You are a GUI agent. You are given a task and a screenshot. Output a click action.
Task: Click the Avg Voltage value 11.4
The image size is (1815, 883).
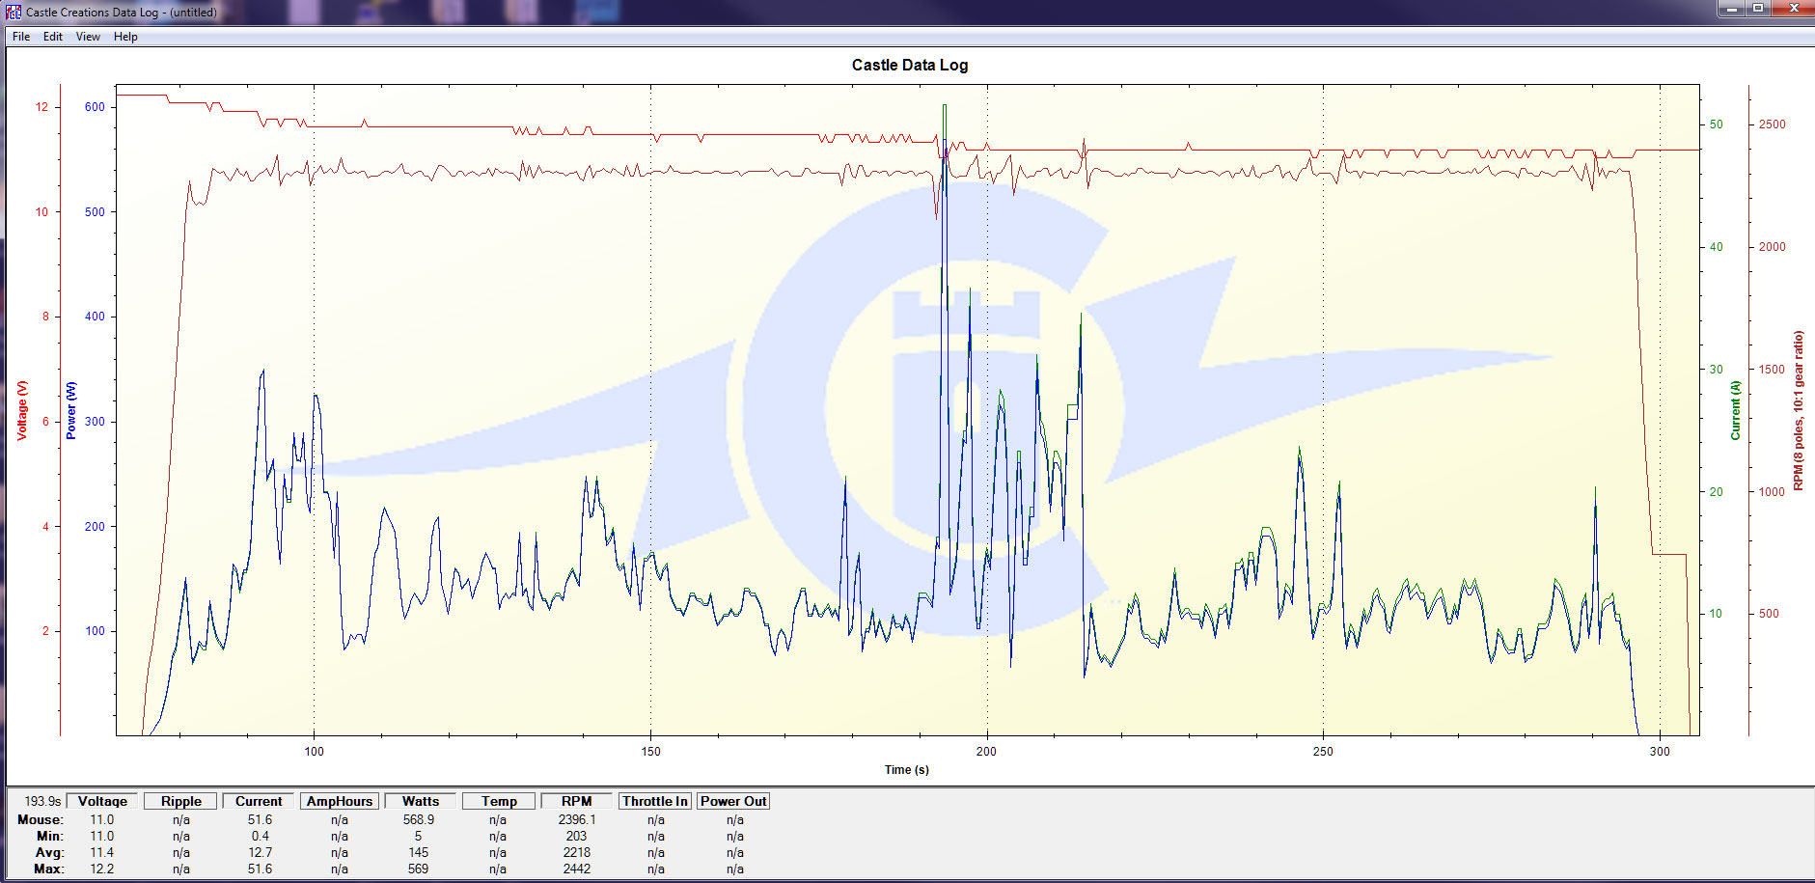101,852
